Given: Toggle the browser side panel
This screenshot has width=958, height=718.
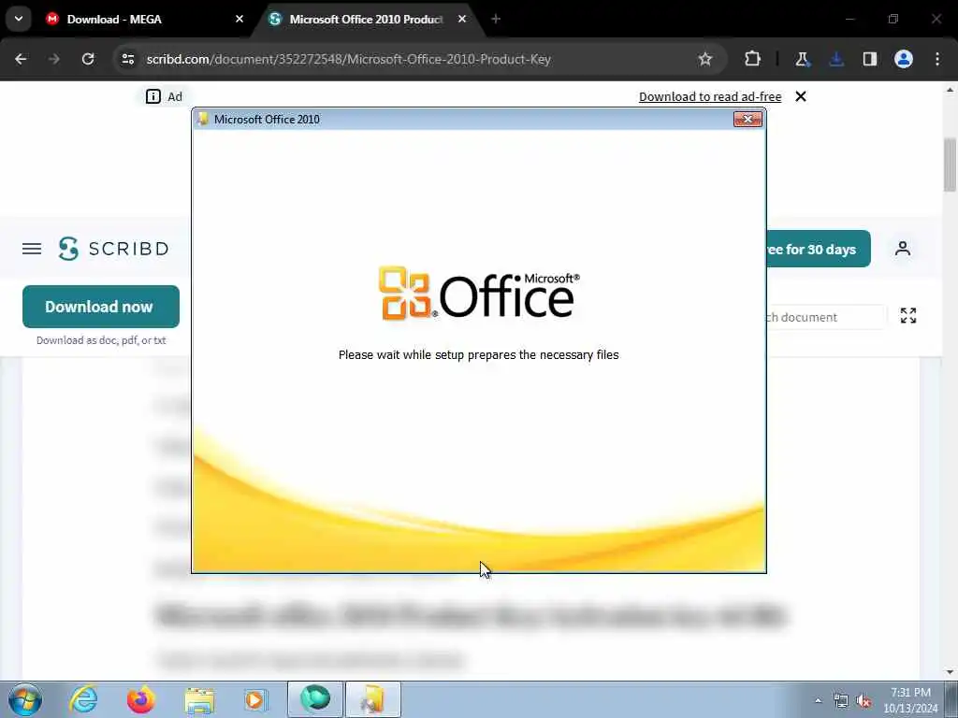Looking at the screenshot, I should (x=870, y=59).
